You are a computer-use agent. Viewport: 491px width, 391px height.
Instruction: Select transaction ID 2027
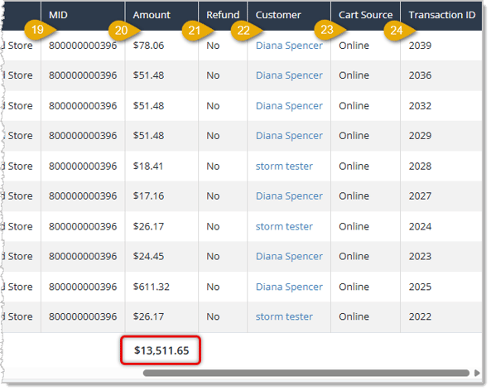tap(420, 196)
